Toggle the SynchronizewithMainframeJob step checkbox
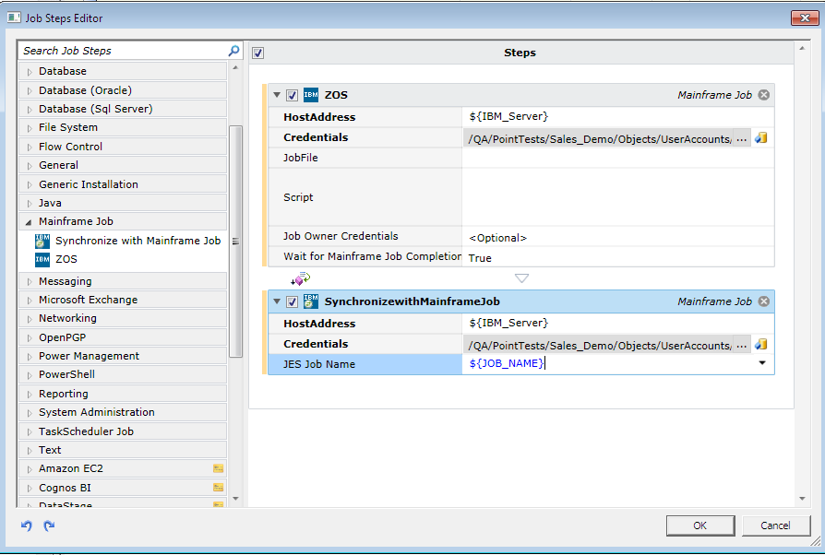The width and height of the screenshot is (825, 555). [292, 301]
